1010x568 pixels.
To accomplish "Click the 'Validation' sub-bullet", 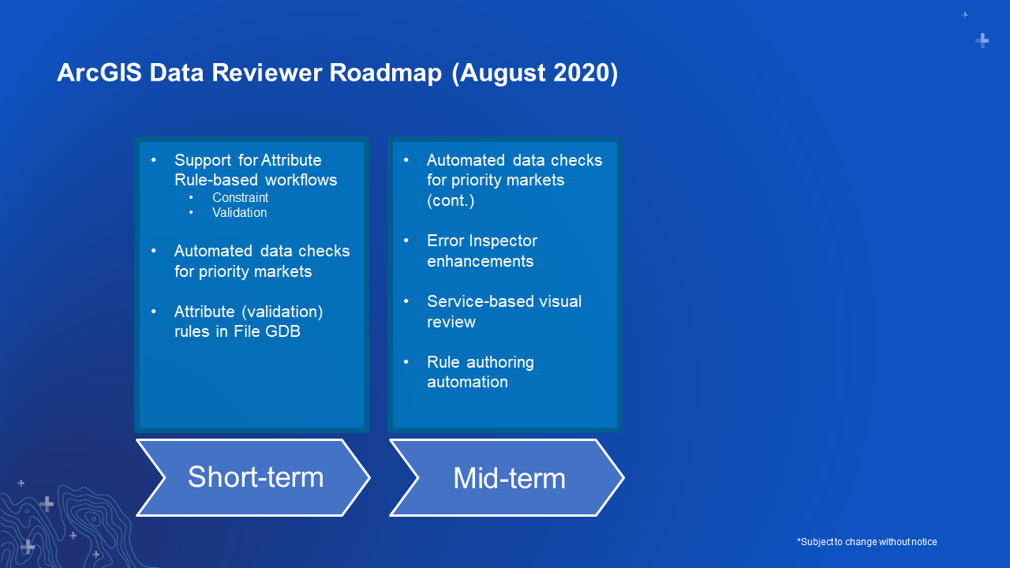I will [239, 213].
